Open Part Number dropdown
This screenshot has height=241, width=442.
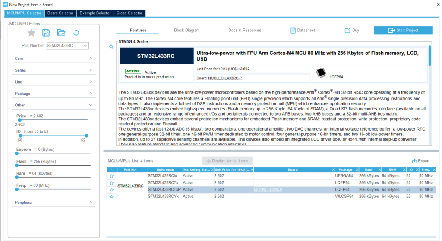click(x=85, y=46)
